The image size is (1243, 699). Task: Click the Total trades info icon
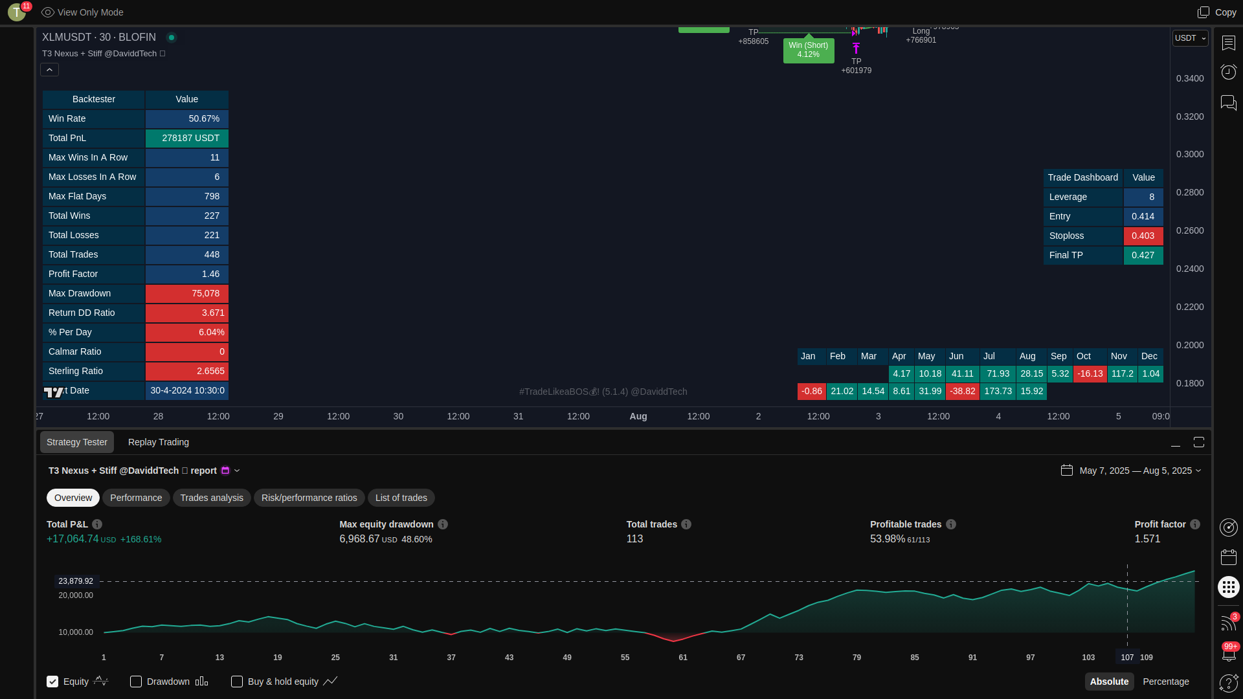[x=686, y=524]
